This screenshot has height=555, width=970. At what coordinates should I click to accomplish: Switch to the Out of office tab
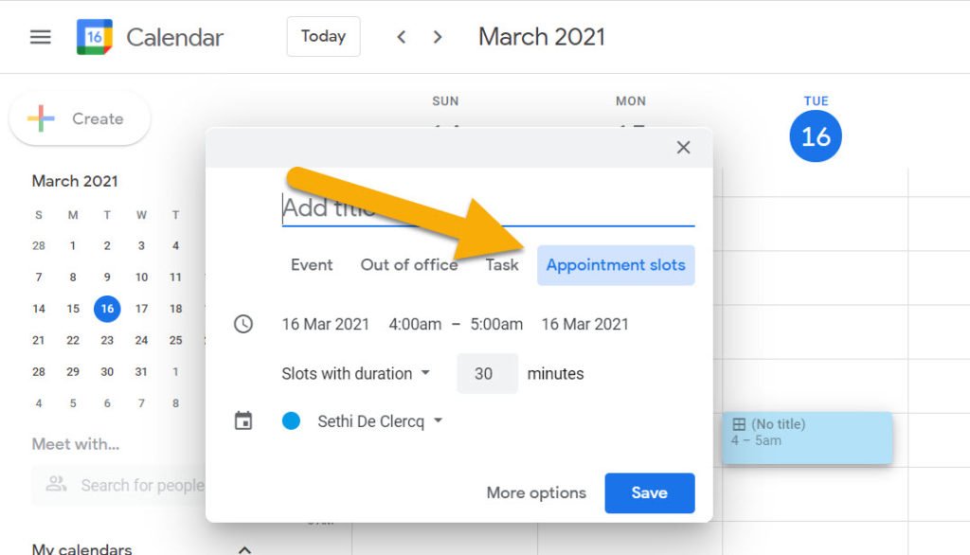[409, 265]
